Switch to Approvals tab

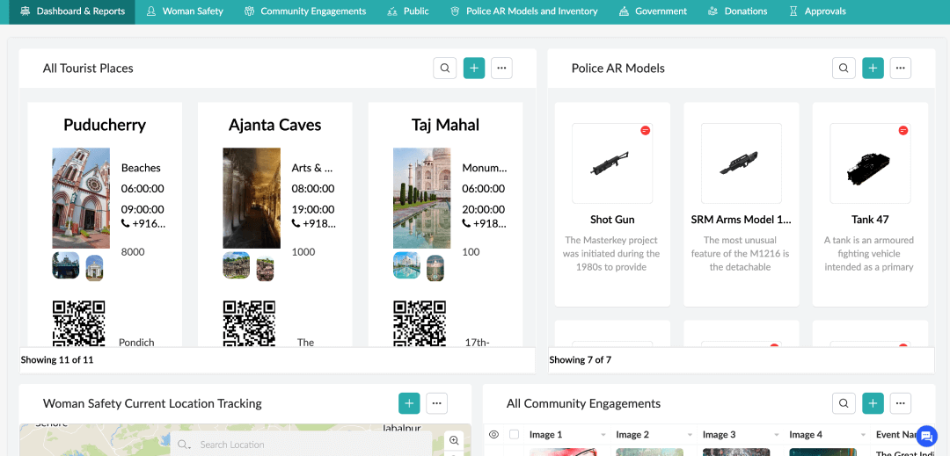click(817, 11)
